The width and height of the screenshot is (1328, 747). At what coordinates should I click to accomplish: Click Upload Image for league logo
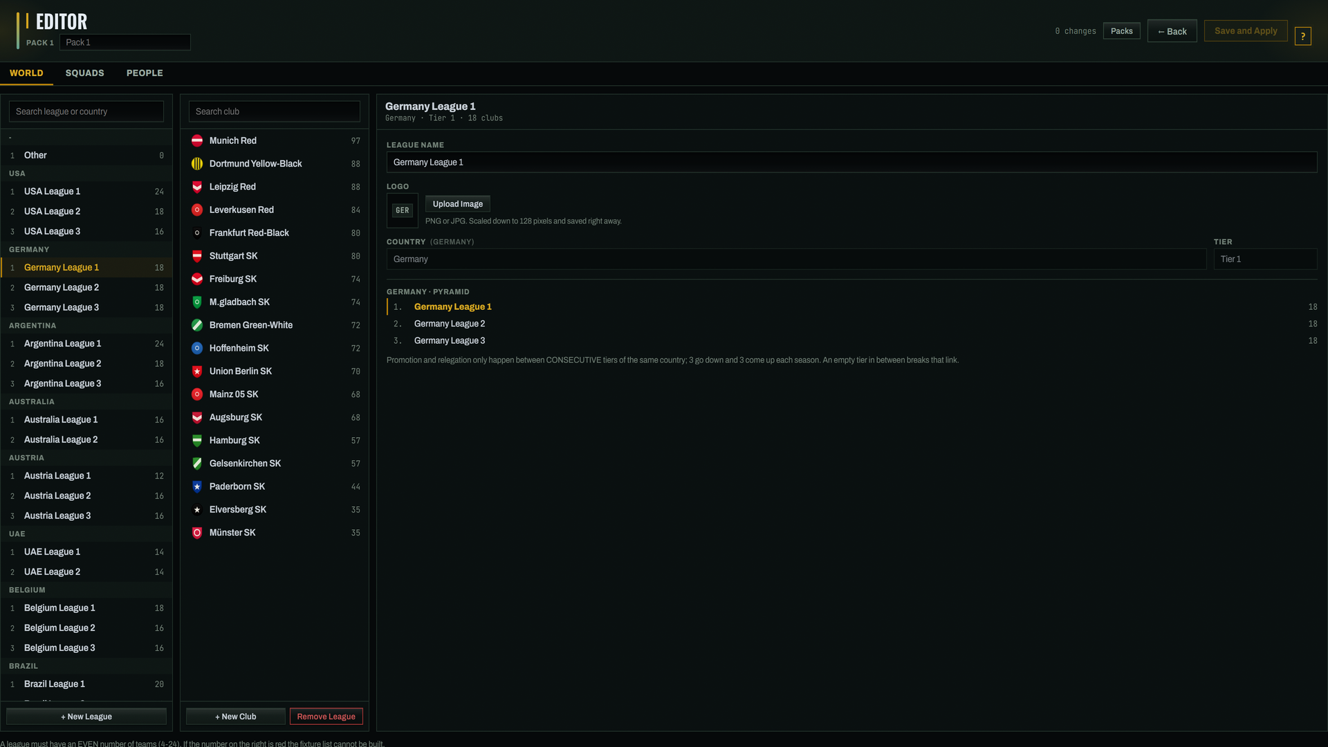click(x=458, y=204)
